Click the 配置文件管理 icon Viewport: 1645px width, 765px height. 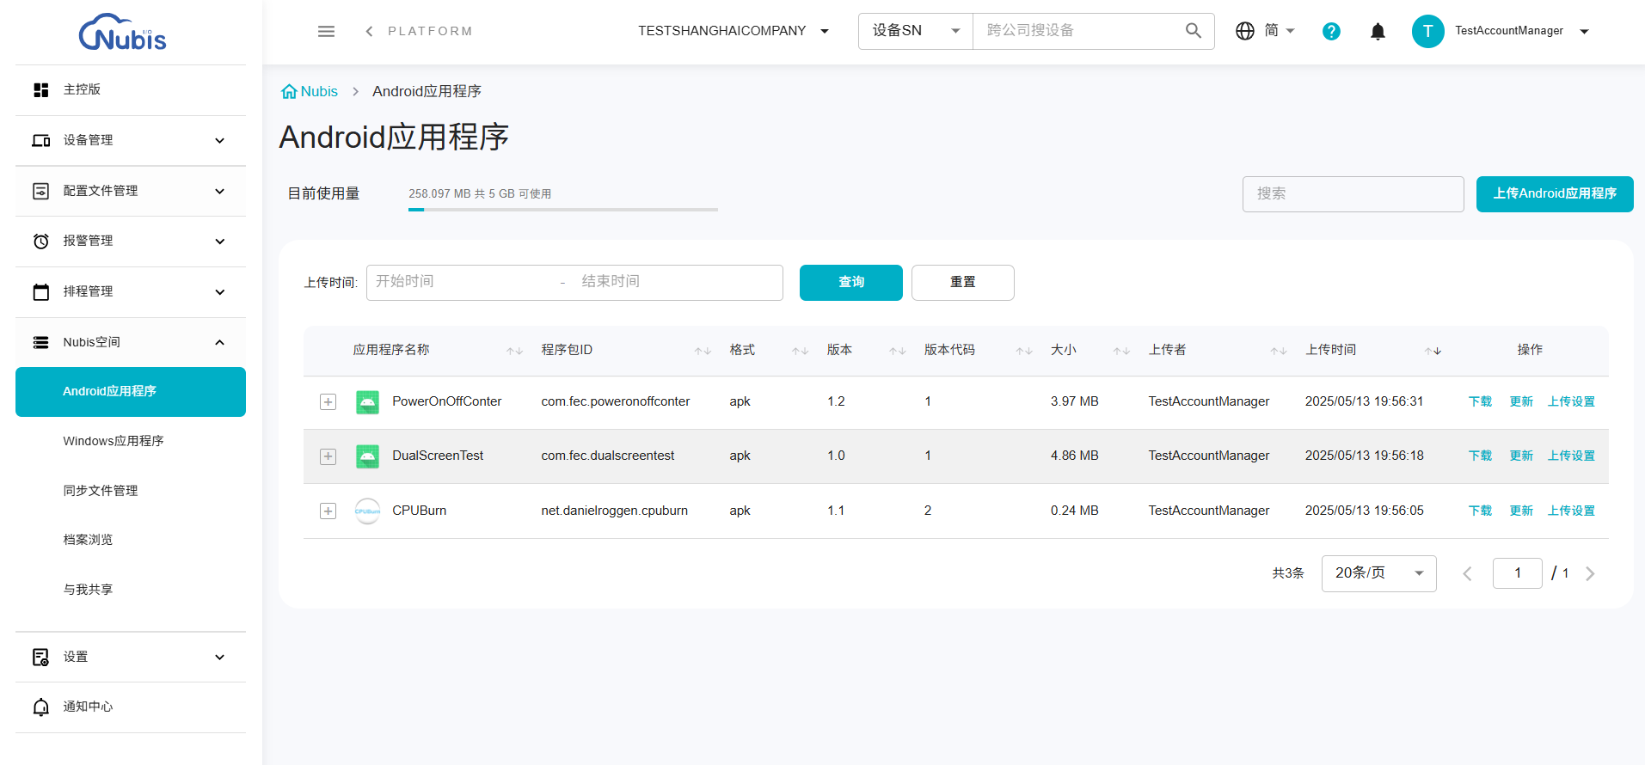click(x=40, y=191)
